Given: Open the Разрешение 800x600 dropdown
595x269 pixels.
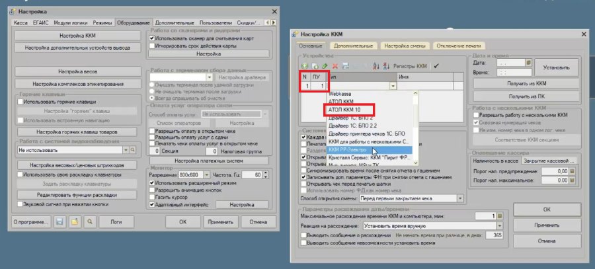Looking at the screenshot, I should coord(207,175).
